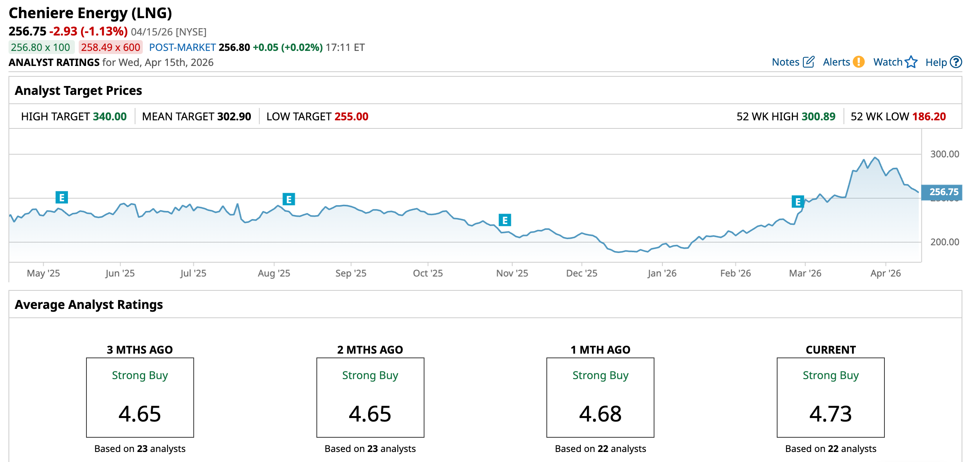Click the Aug '25 earnings E marker
The height and width of the screenshot is (462, 967).
tap(289, 199)
